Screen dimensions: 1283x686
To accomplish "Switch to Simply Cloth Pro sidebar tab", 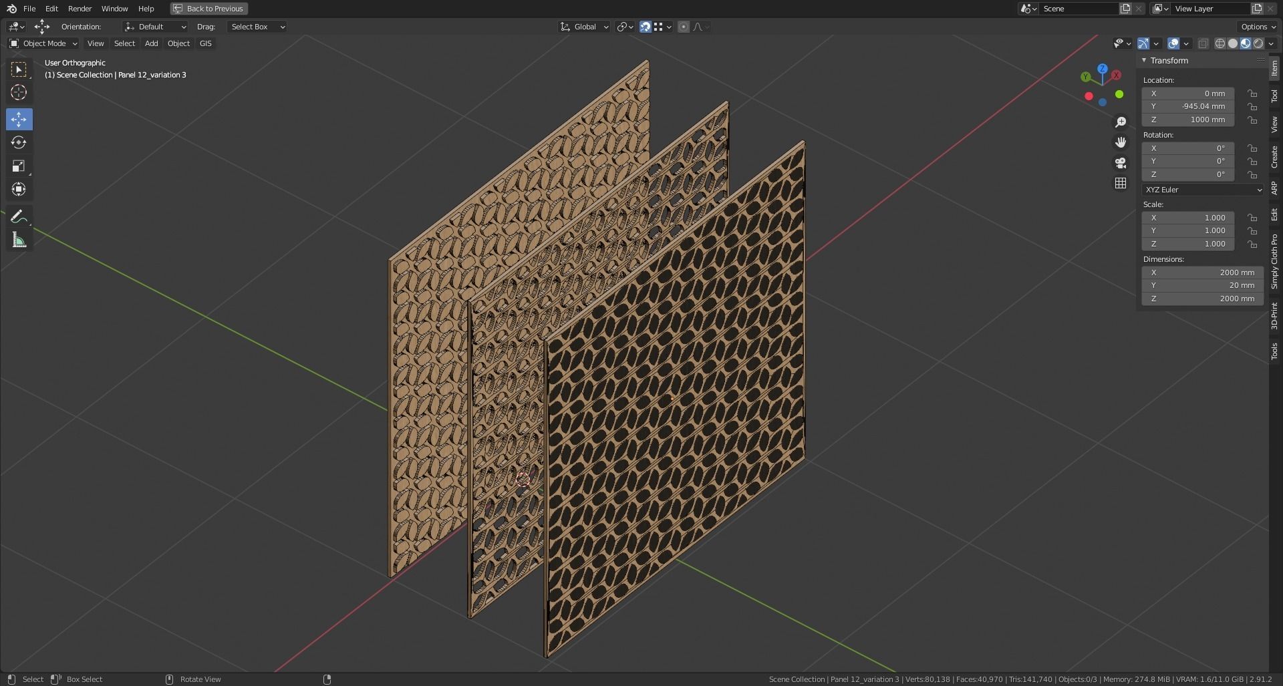I will (1274, 261).
